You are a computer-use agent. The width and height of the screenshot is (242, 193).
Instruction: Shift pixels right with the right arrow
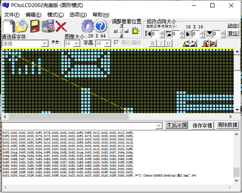click(126, 31)
